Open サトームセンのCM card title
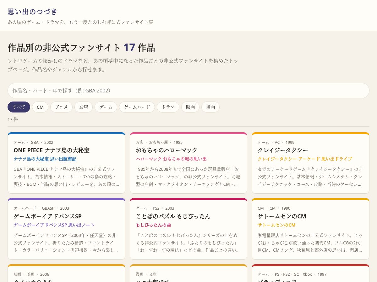The image size is (377, 282). coord(282,216)
